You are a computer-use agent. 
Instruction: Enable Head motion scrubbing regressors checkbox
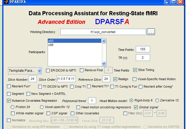[x=78, y=107]
